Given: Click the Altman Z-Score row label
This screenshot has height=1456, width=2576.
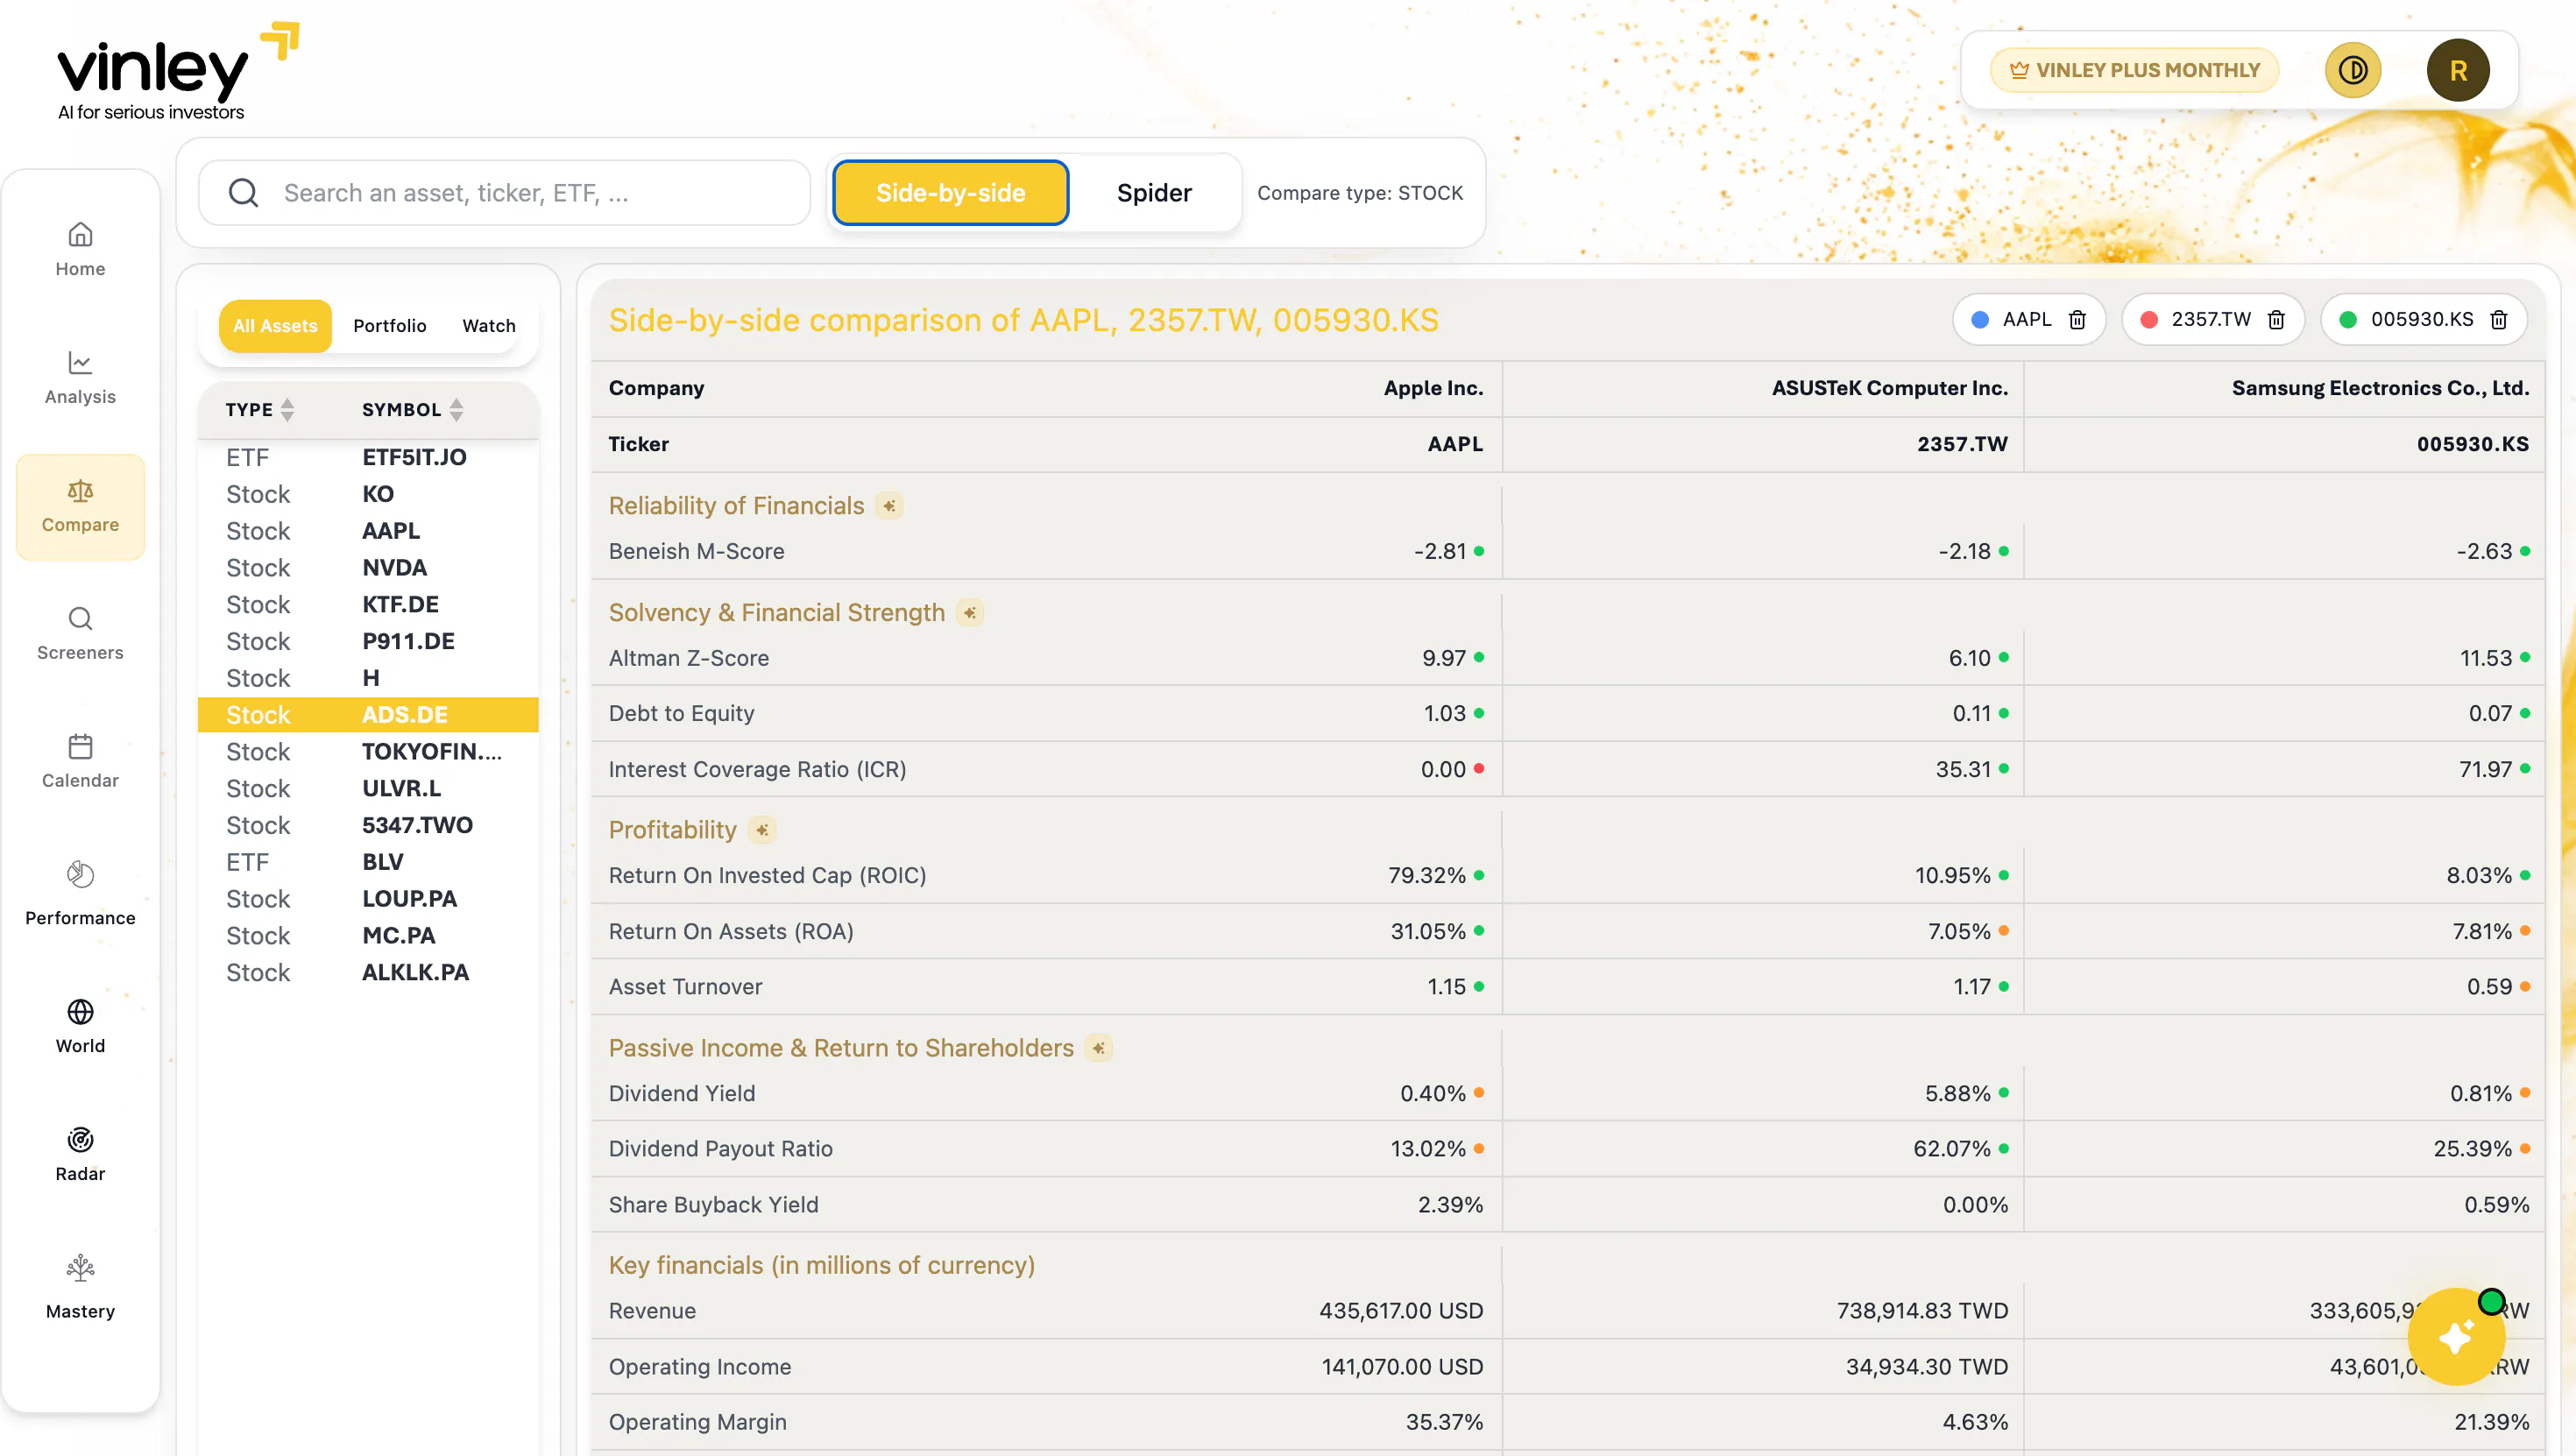Looking at the screenshot, I should [x=689, y=659].
